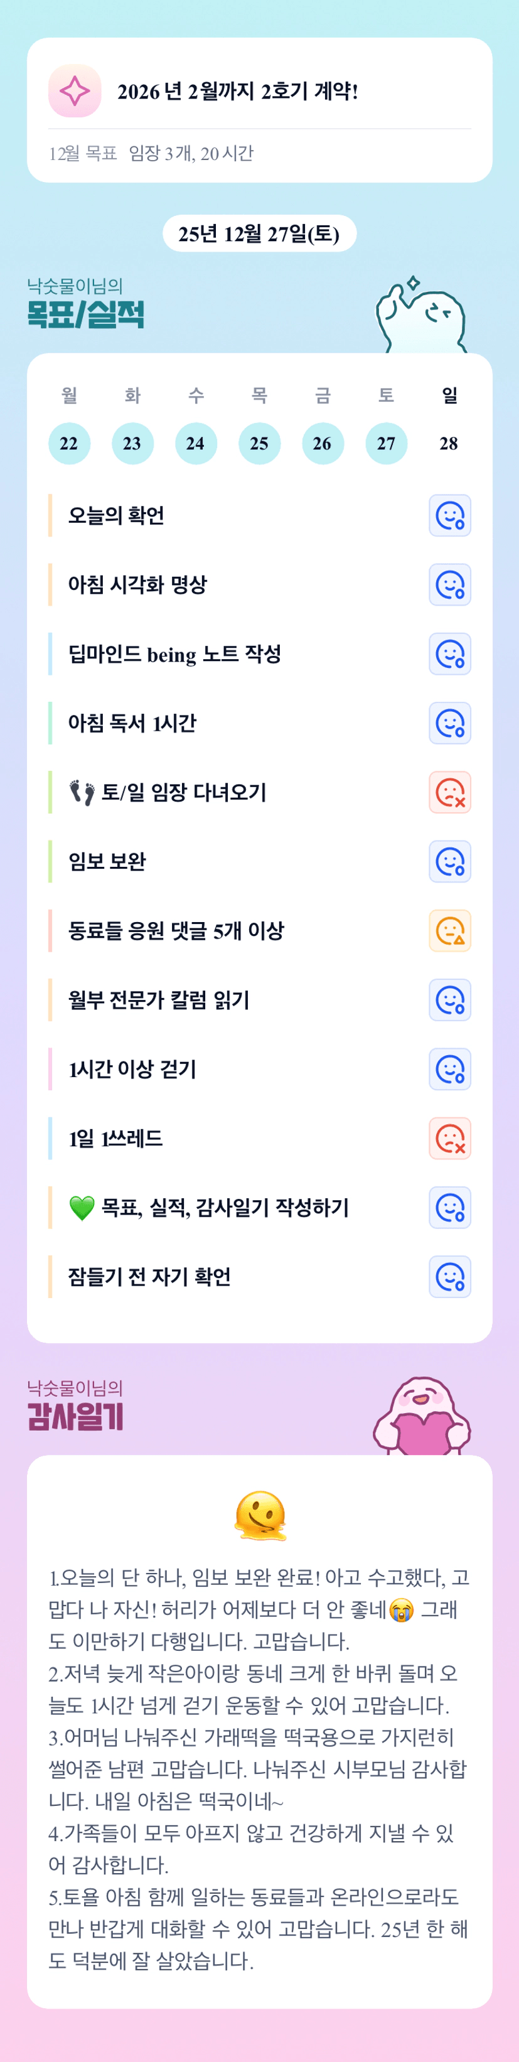
Task: Click the 월부 전문가 칼럼 읽기 goal row
Action: pos(159,1001)
